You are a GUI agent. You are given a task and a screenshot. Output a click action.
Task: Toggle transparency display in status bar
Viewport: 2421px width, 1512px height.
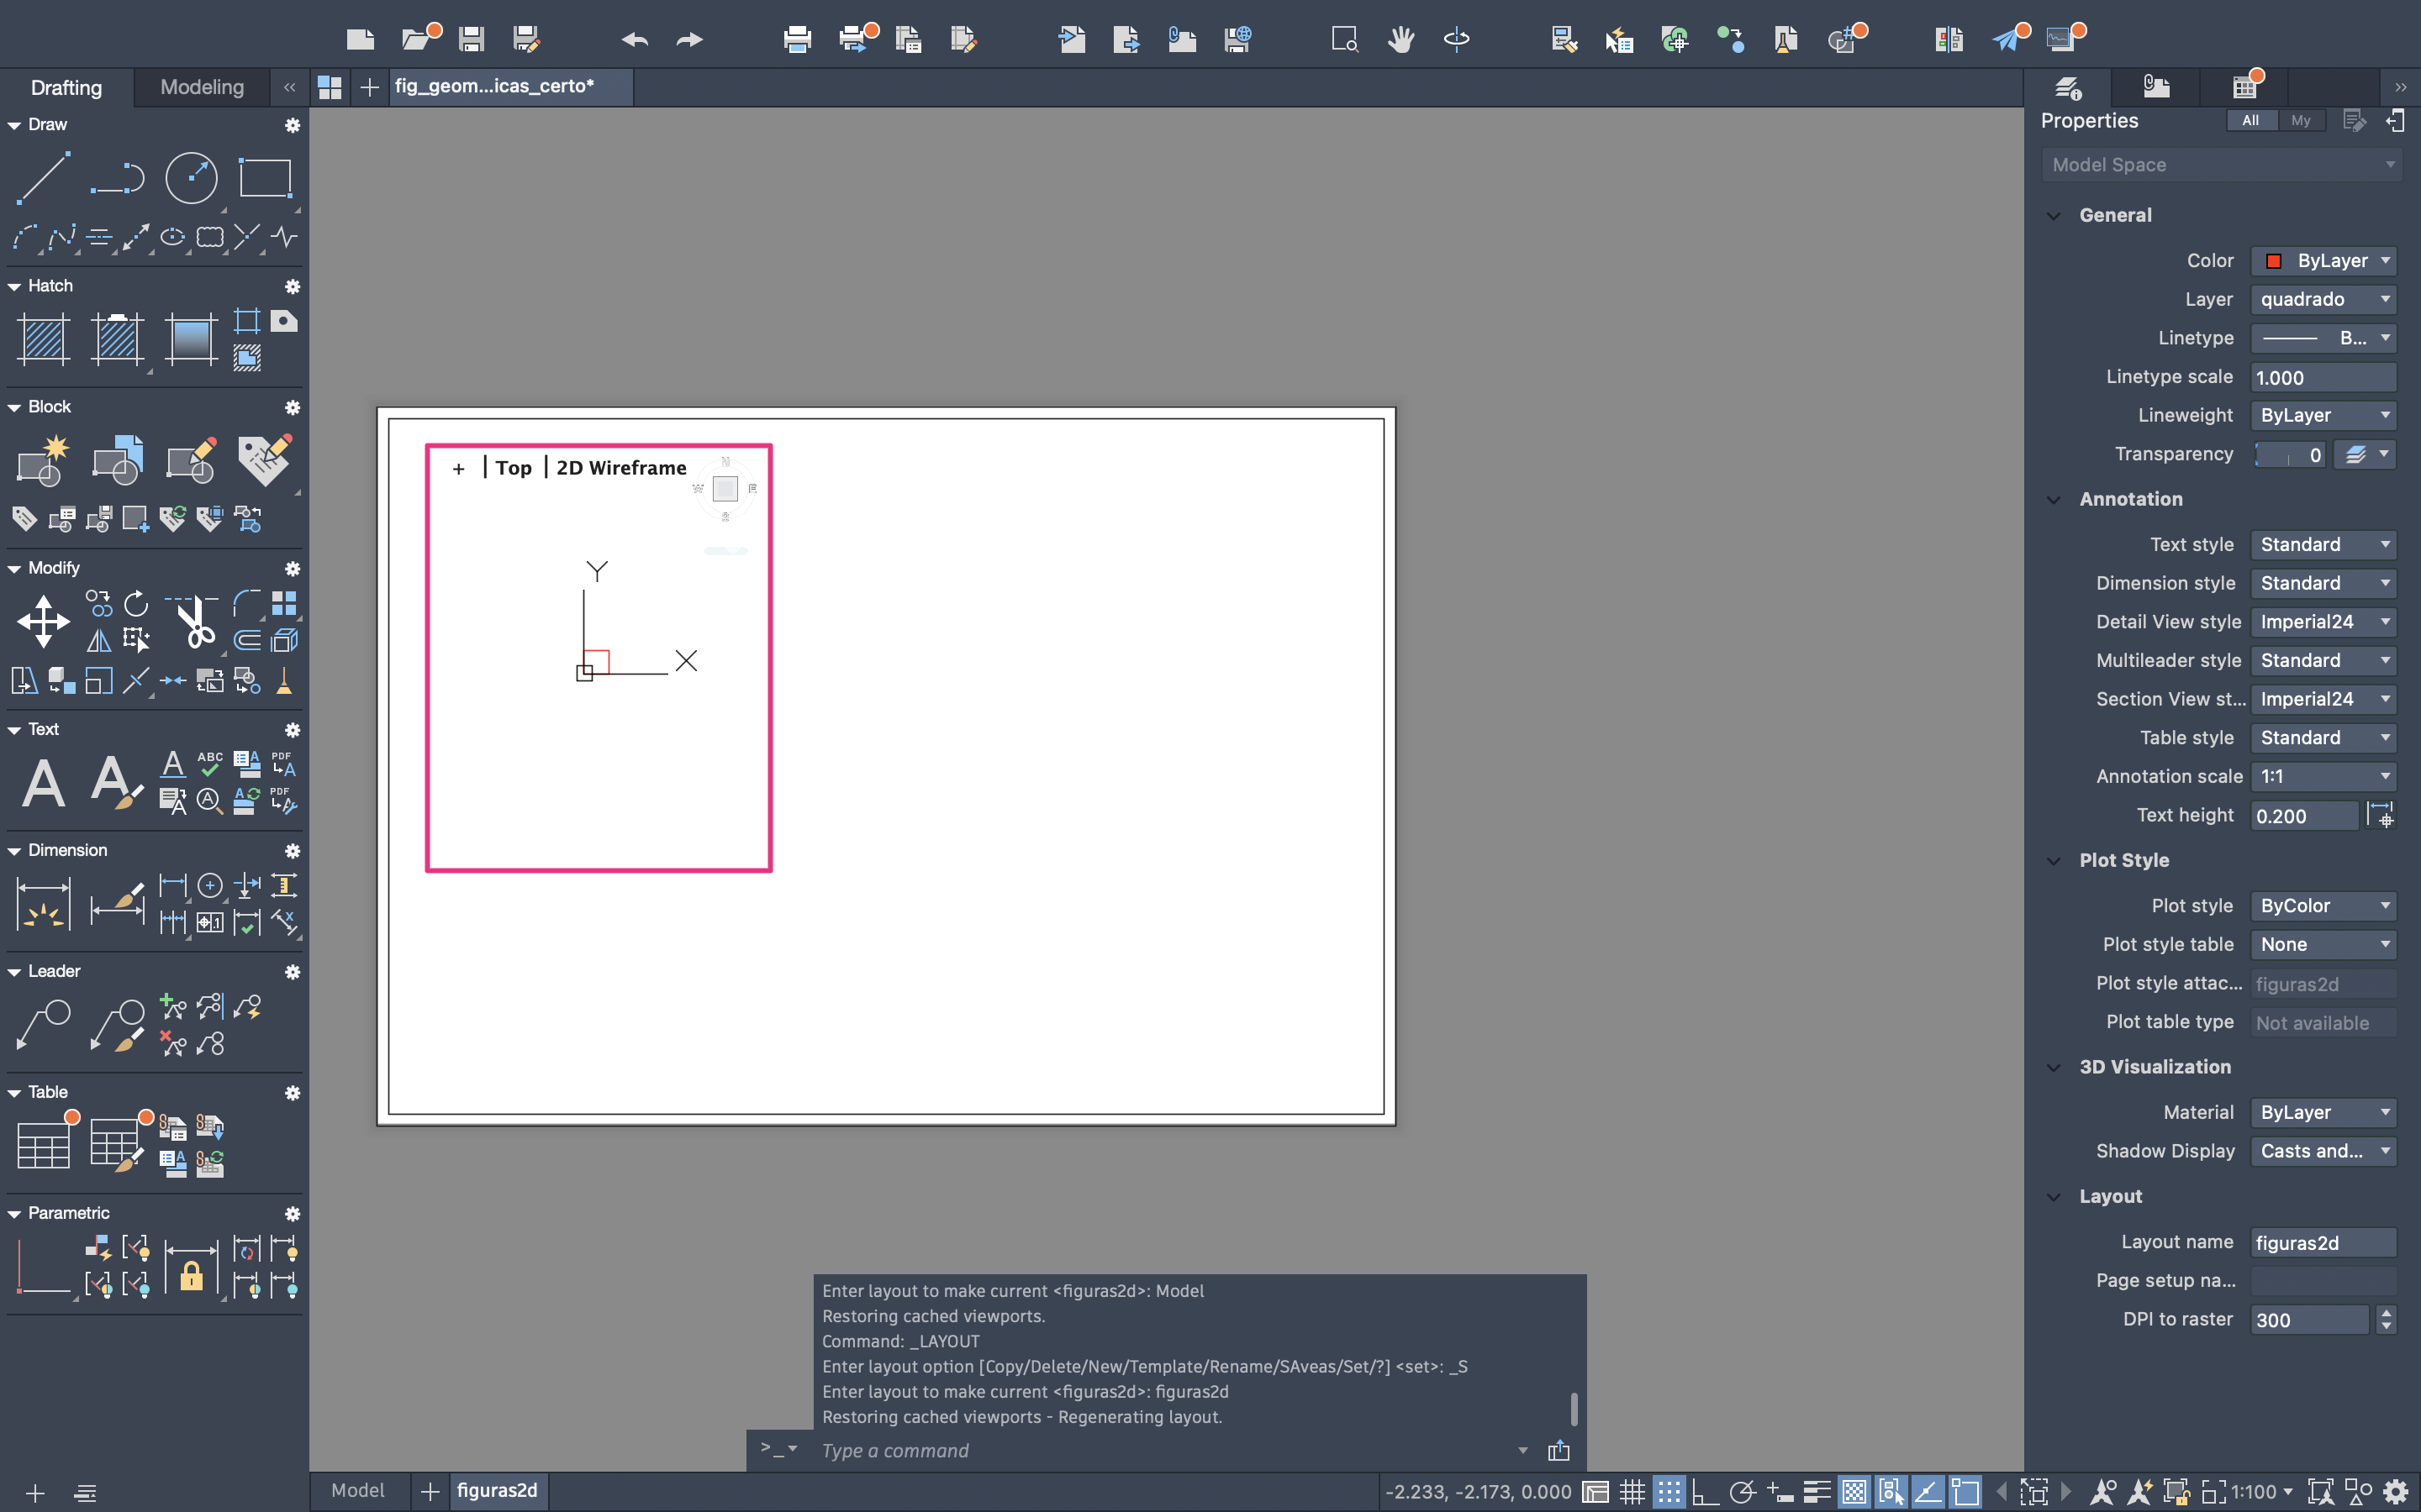[x=1854, y=1492]
